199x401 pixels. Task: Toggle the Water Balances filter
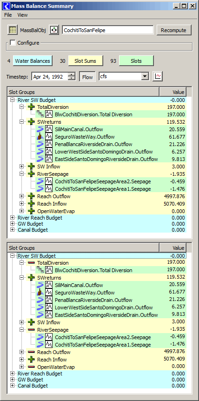tap(33, 61)
